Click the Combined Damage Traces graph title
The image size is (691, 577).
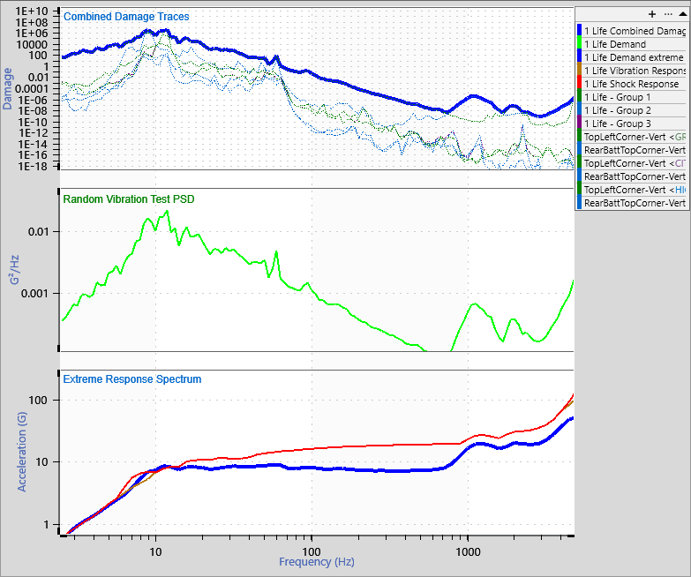[126, 17]
